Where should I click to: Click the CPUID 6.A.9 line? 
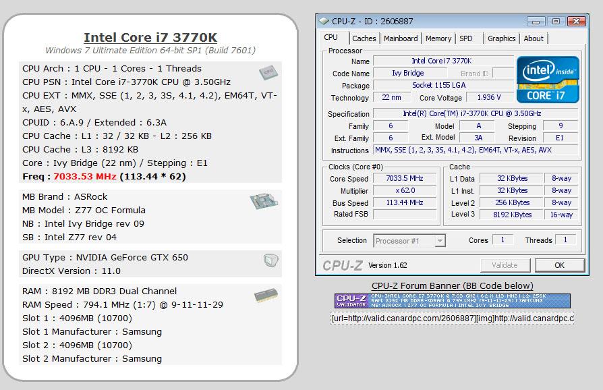94,123
